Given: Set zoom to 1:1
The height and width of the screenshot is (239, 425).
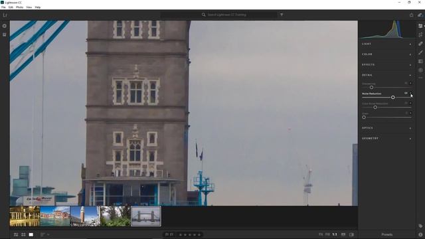Looking at the screenshot, I should (335, 234).
